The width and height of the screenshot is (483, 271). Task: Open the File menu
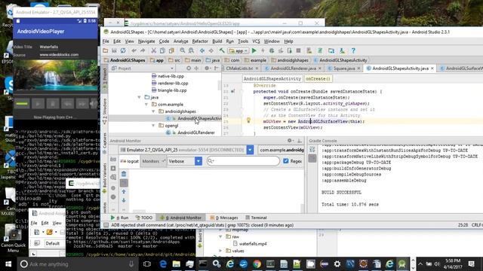[x=106, y=41]
